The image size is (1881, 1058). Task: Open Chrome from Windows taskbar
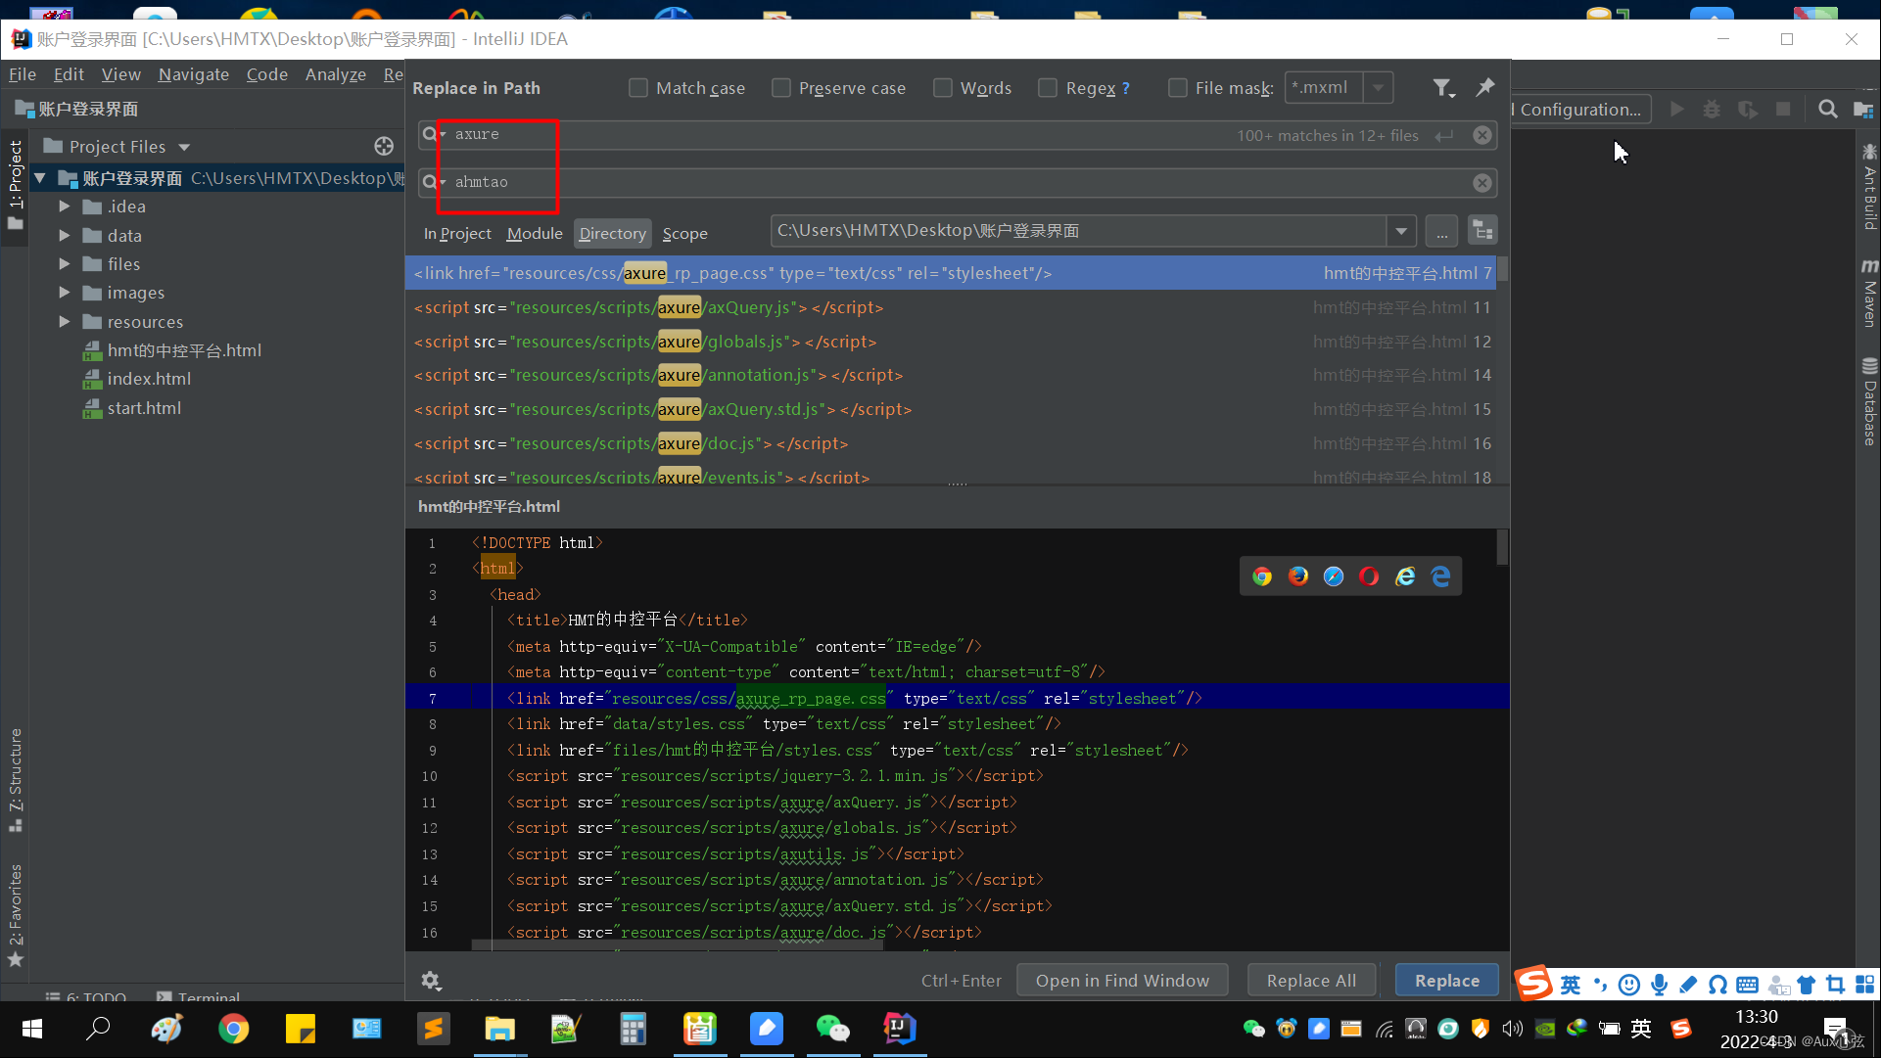(233, 1029)
